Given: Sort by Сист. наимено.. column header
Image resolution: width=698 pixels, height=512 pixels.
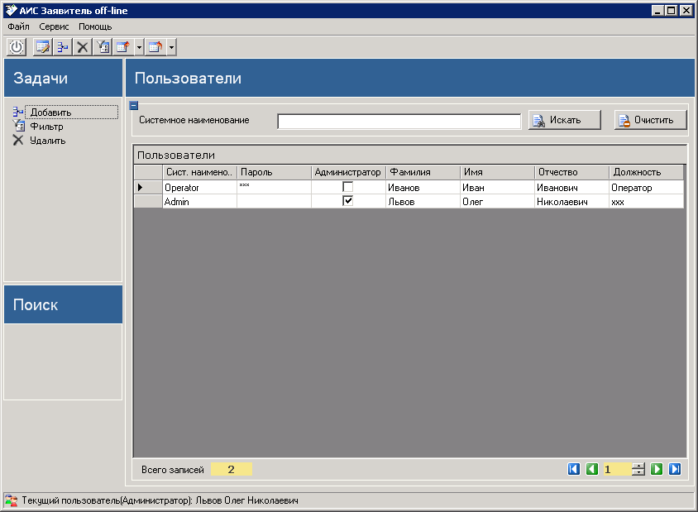Looking at the screenshot, I should [199, 172].
